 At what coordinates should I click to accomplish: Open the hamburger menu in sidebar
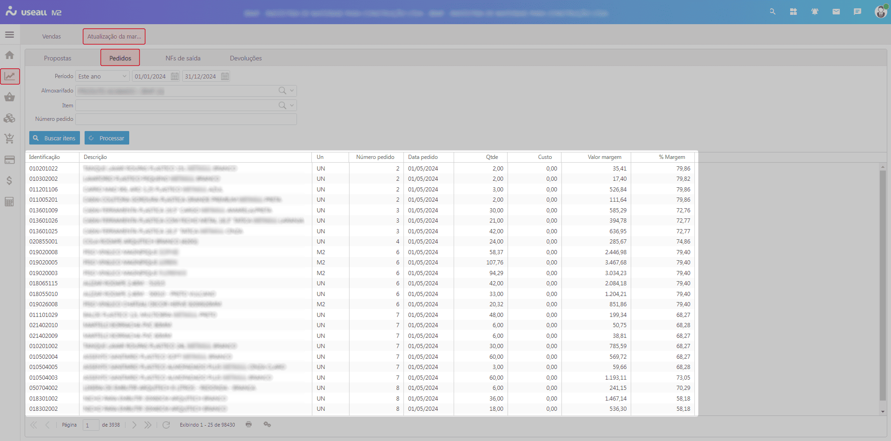point(9,35)
